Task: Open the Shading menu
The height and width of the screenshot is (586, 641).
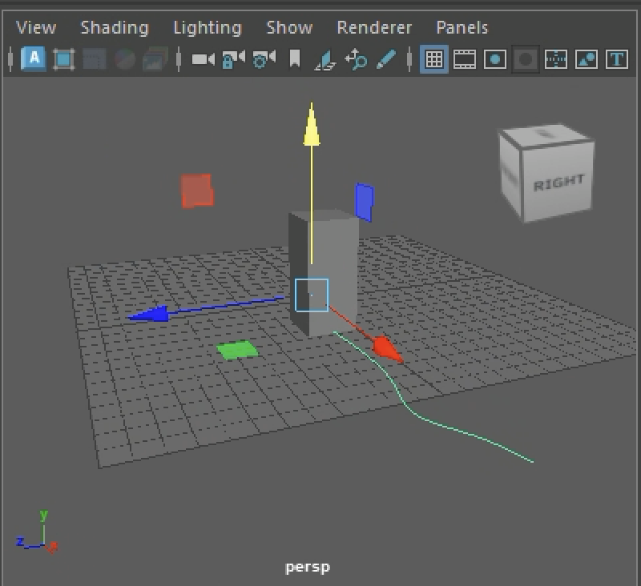Action: [114, 27]
